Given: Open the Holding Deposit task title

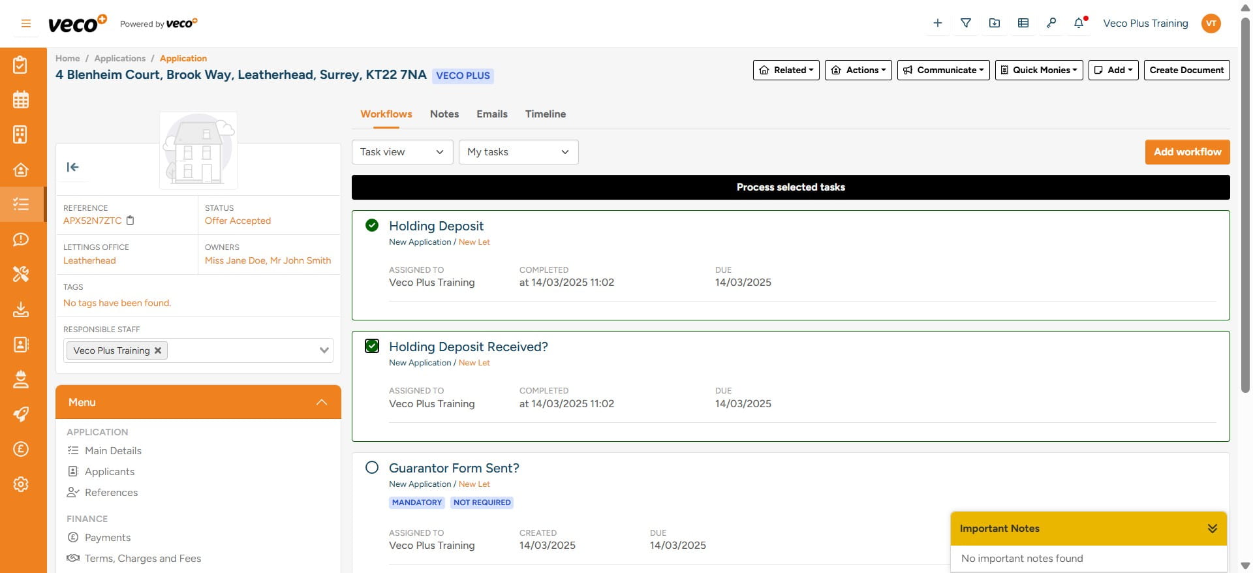Looking at the screenshot, I should [436, 226].
